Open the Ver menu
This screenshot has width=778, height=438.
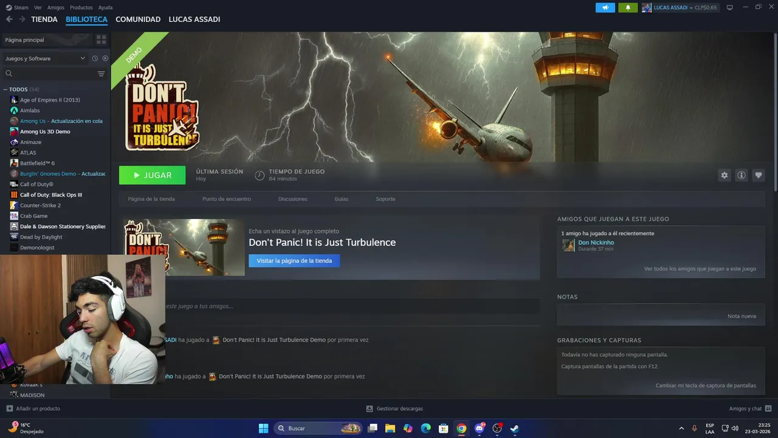pyautogui.click(x=38, y=7)
